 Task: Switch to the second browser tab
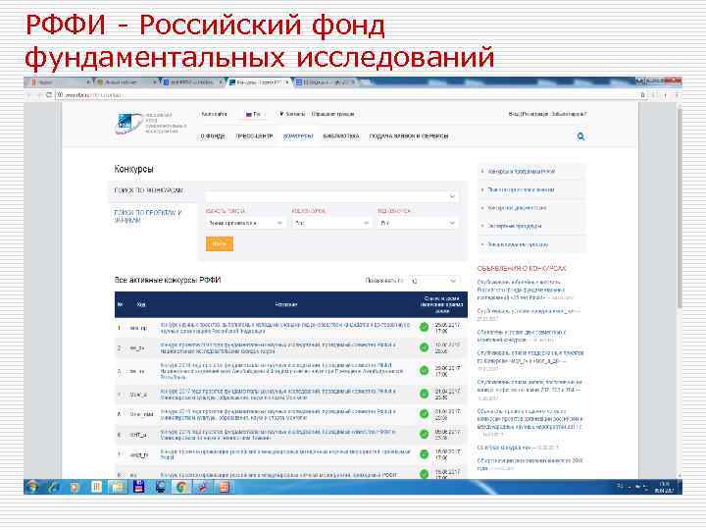[126, 82]
